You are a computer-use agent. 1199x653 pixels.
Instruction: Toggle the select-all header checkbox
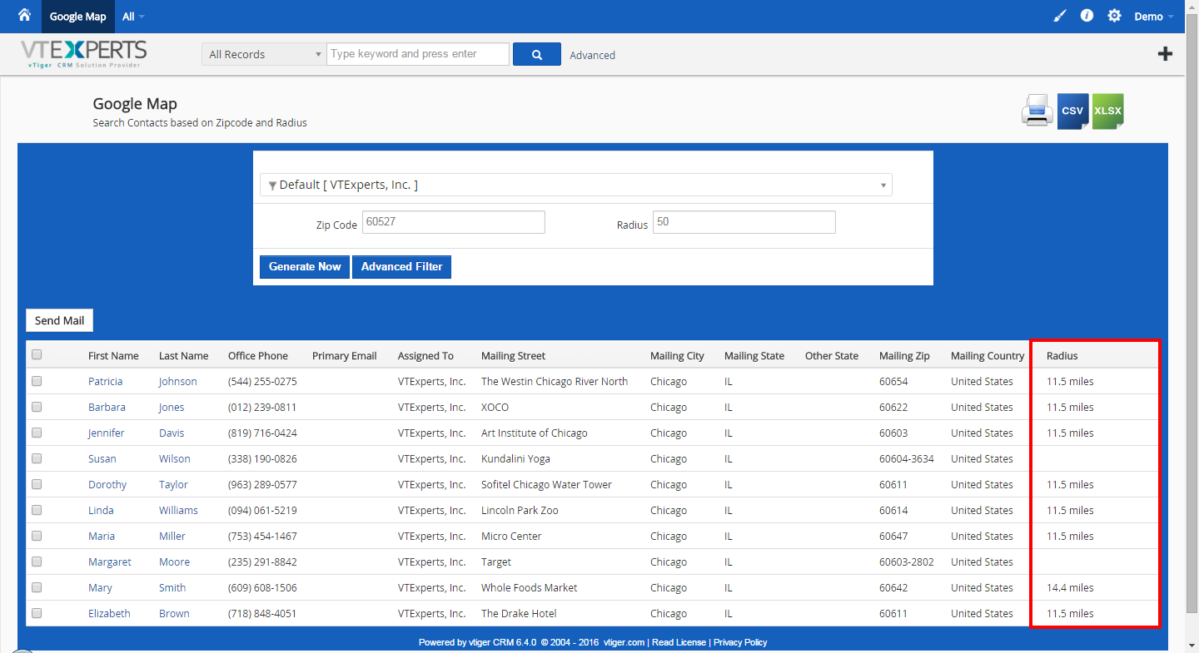[37, 355]
